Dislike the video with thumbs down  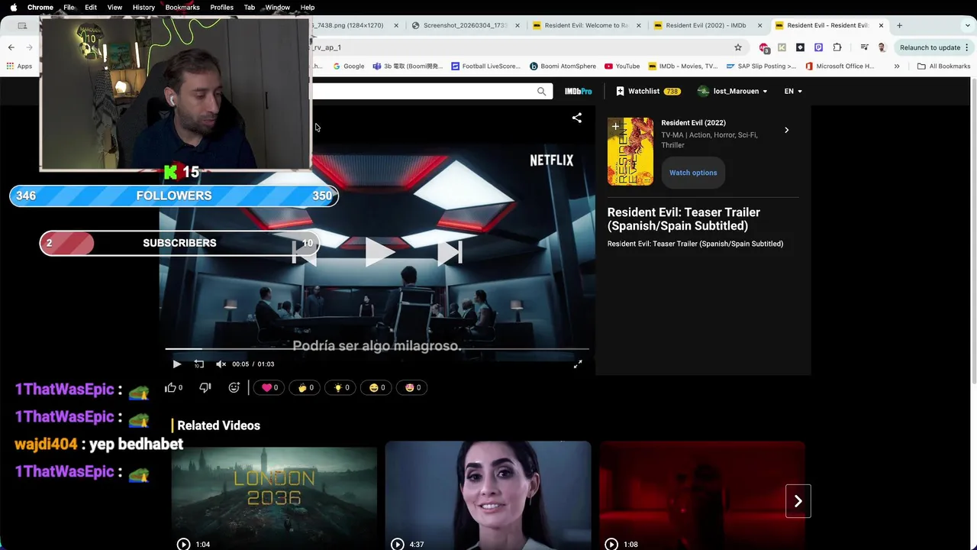[205, 387]
